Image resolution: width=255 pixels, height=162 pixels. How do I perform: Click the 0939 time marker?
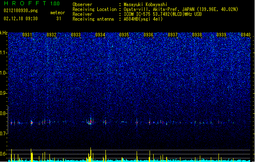click(221, 35)
